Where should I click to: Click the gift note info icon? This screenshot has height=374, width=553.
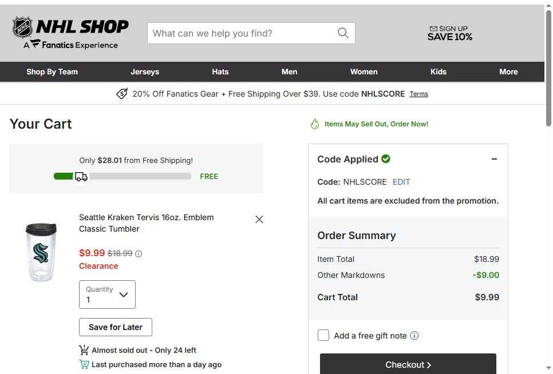[x=414, y=336]
